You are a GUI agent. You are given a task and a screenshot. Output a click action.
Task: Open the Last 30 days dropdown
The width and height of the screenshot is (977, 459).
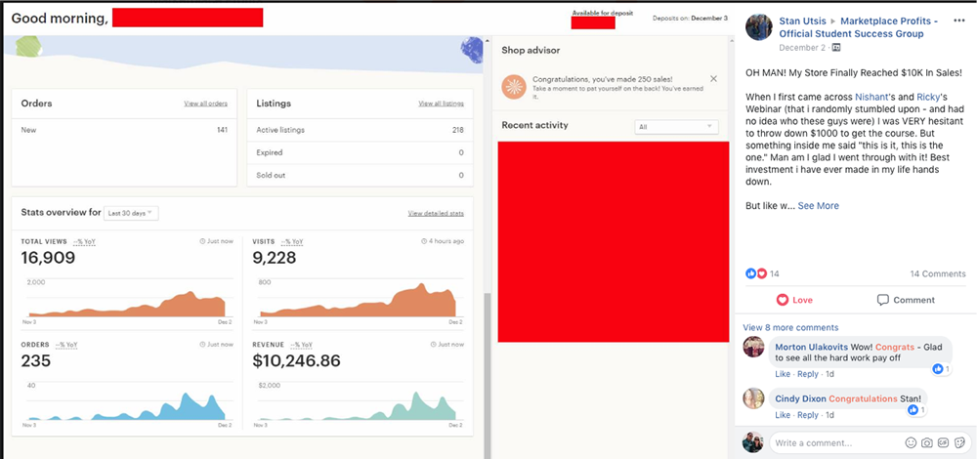pos(131,213)
